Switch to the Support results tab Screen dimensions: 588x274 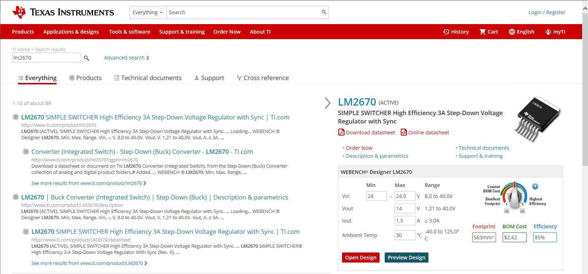209,78
